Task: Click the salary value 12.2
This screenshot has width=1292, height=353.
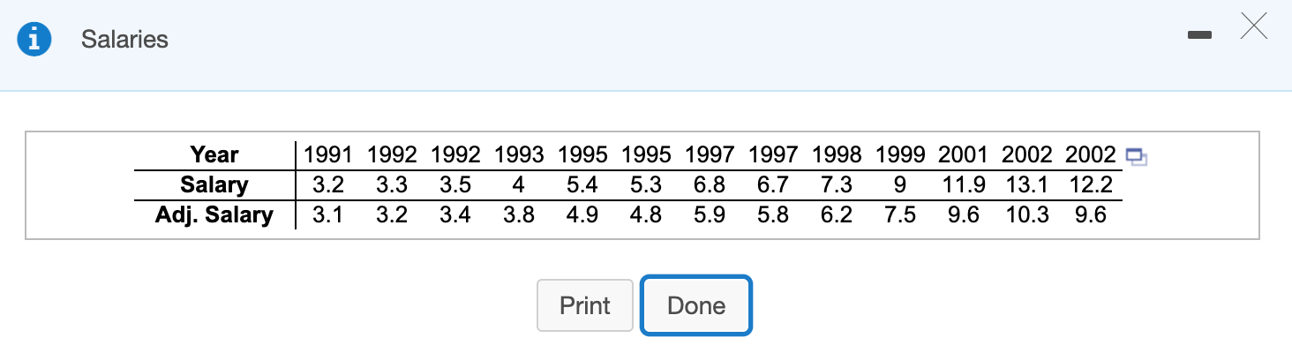Action: (x=1091, y=185)
